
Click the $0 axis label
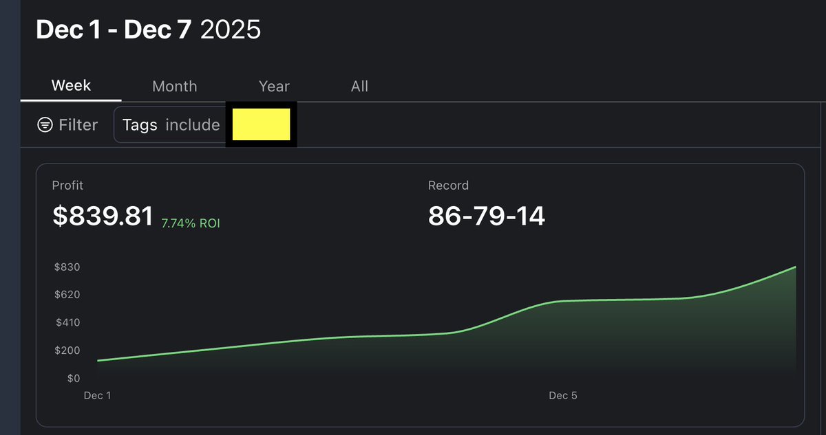point(73,378)
